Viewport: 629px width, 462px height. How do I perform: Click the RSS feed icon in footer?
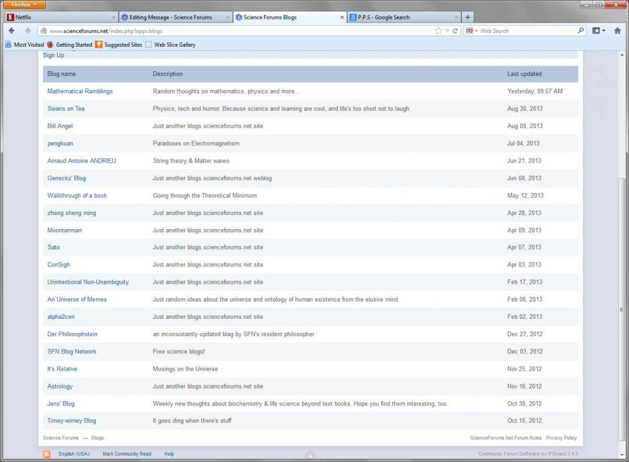47,454
